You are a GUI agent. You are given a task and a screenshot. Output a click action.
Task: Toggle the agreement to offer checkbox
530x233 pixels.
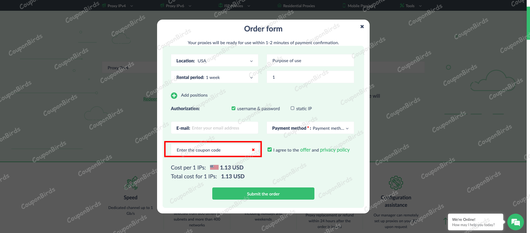tap(269, 149)
